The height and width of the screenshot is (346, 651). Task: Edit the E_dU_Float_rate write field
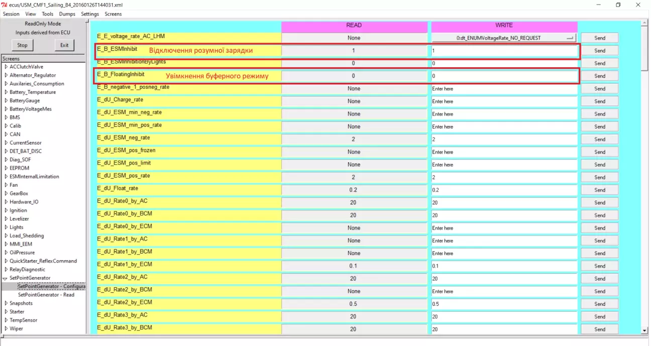coord(504,190)
